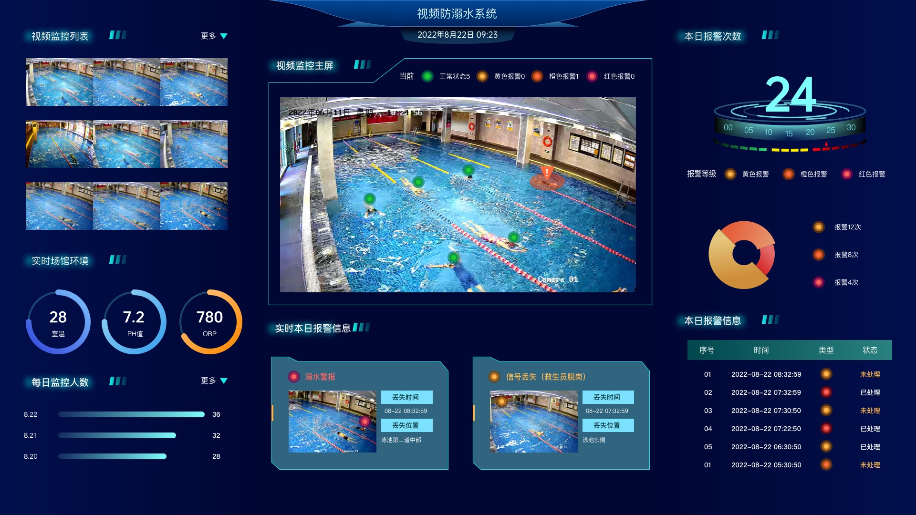Select the green 正常状态 status indicator
This screenshot has height=515, width=916.
[x=428, y=76]
